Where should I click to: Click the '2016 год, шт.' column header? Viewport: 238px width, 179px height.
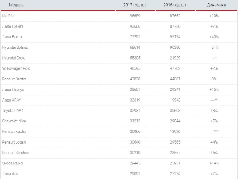pyautogui.click(x=175, y=5)
